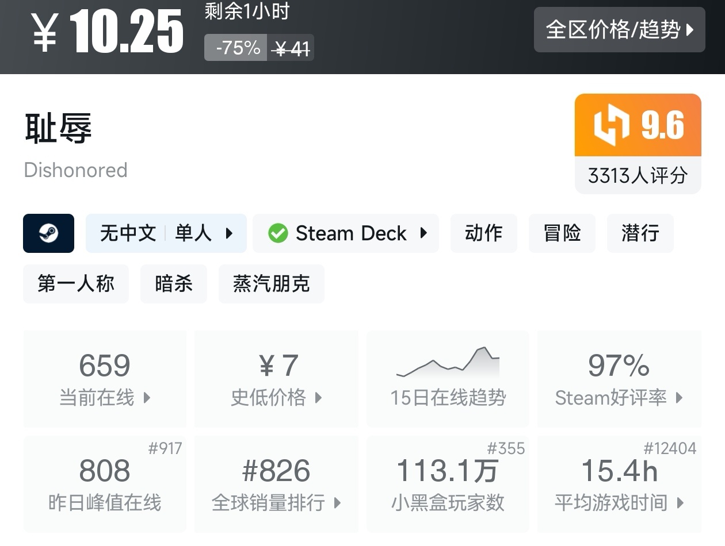Screen dimensions: 725x546
Task: Open 全球销量排行 sales ranking
Action: coord(277,484)
